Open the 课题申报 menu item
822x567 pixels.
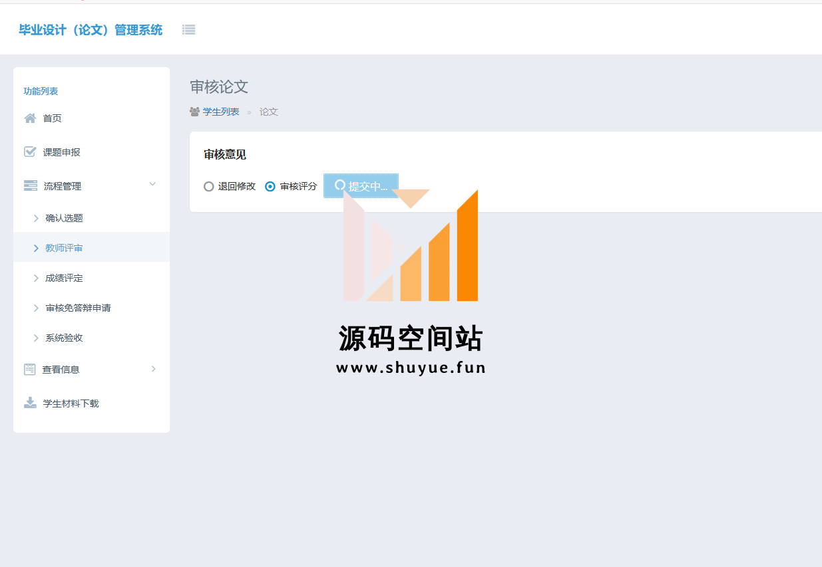point(91,152)
